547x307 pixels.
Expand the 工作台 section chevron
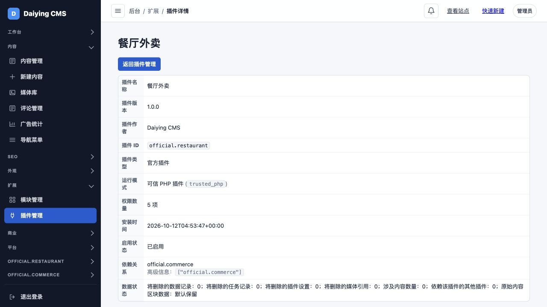pos(92,32)
